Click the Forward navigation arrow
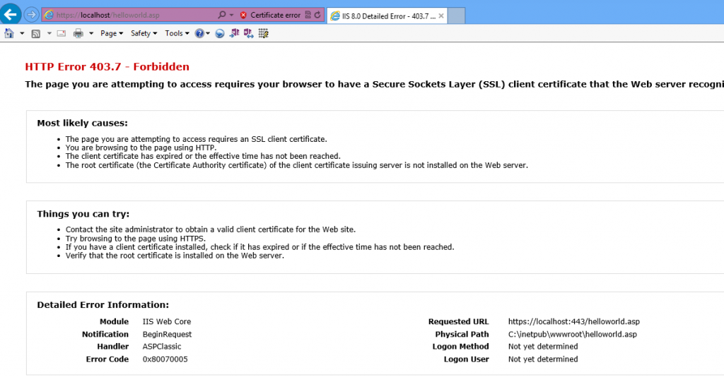 [31, 15]
